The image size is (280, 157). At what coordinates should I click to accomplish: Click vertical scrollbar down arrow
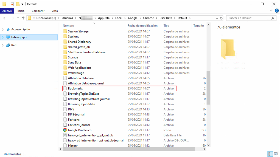[208, 145]
